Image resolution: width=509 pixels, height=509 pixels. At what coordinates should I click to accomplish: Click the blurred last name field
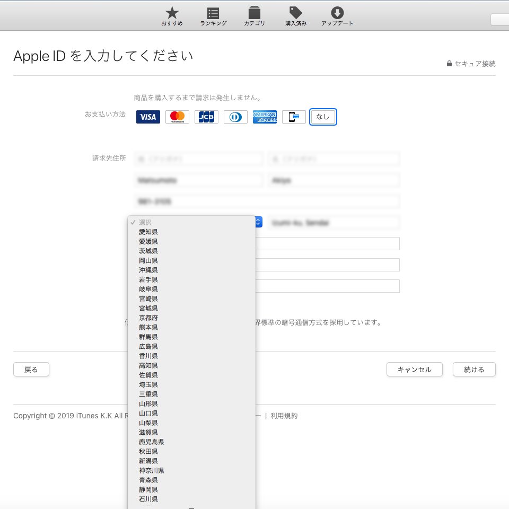(198, 180)
